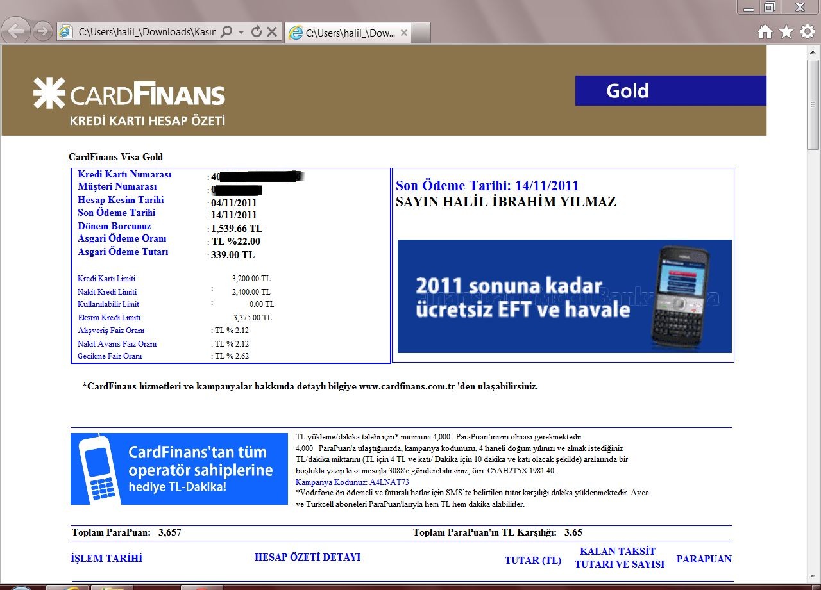
Task: Click the Kullanılabilir Limit label
Action: tap(108, 304)
